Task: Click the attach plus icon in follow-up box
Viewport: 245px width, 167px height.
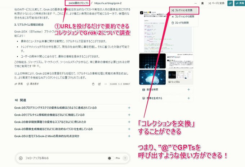Action: point(21,158)
